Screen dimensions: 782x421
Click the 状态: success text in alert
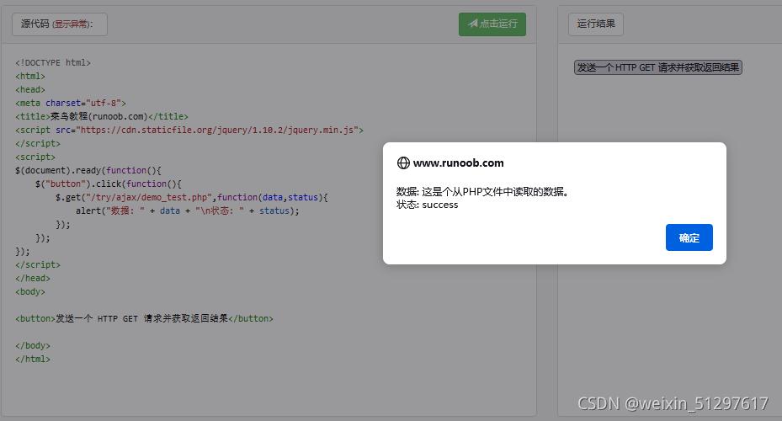(x=427, y=205)
